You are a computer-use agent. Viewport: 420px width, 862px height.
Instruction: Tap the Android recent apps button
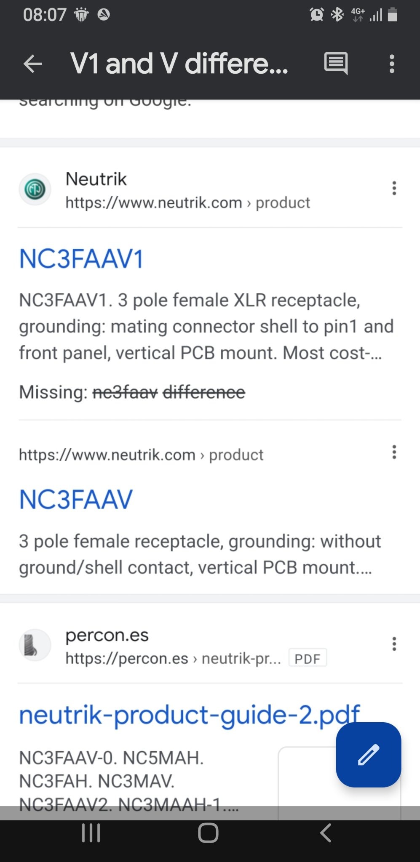pyautogui.click(x=91, y=833)
